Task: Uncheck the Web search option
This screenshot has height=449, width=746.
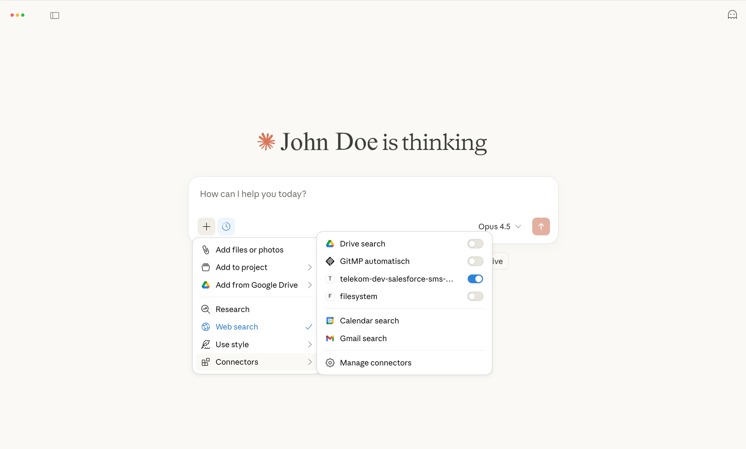Action: click(x=237, y=327)
